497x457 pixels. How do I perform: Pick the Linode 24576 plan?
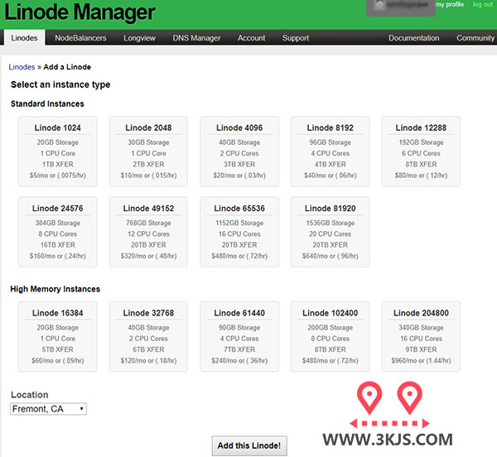[58, 232]
